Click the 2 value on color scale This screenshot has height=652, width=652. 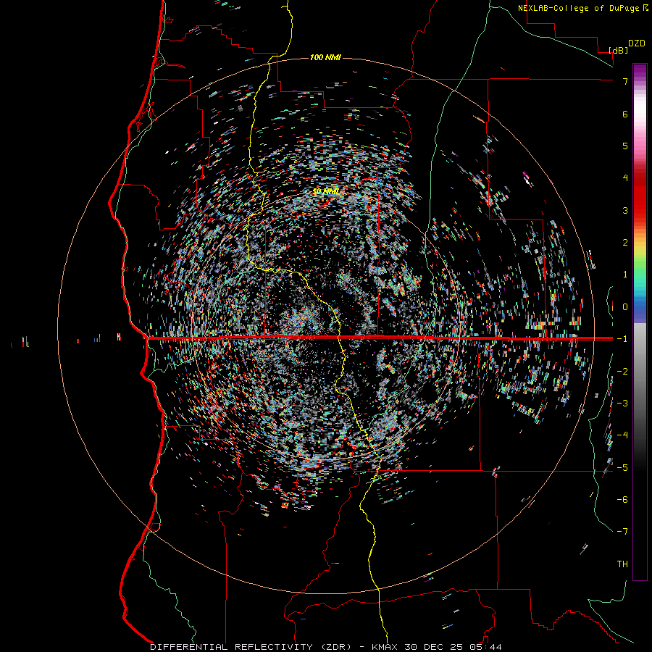click(625, 243)
